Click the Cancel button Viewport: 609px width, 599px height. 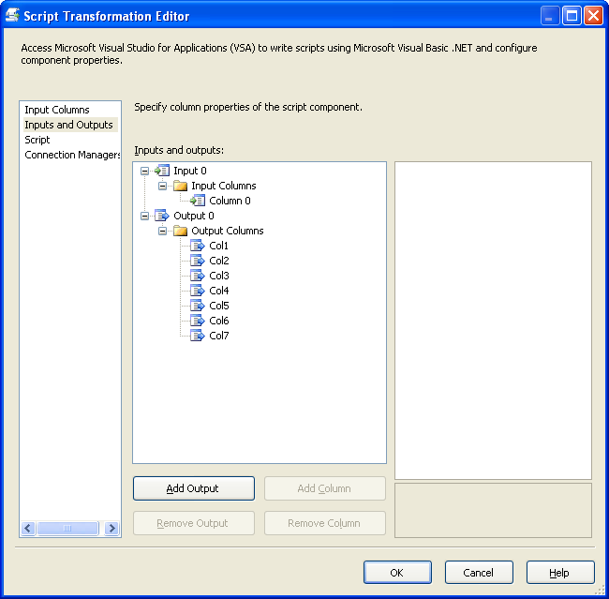tap(479, 572)
